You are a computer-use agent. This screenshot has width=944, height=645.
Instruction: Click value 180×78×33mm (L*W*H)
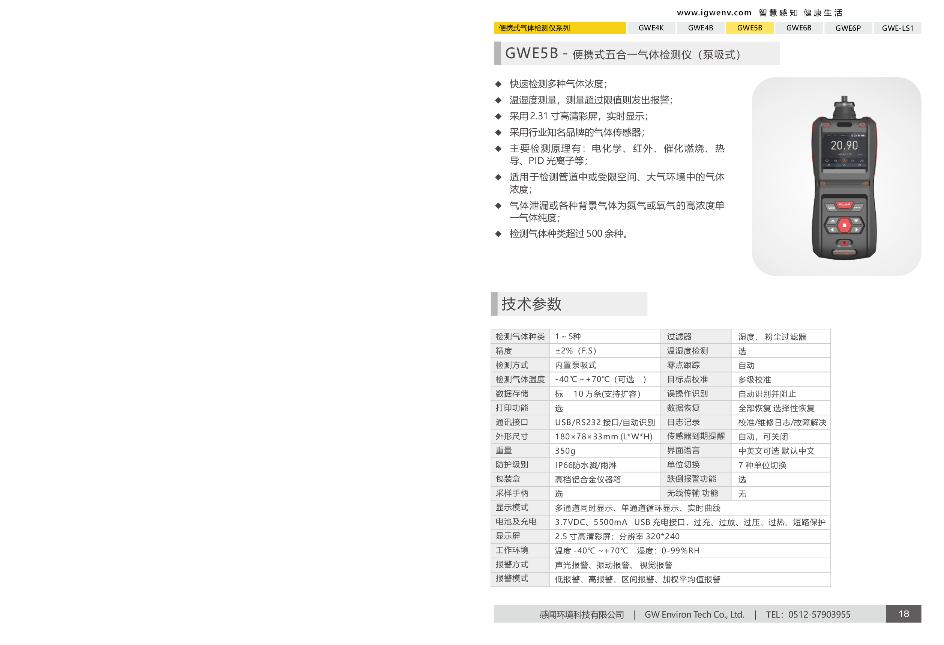(603, 436)
